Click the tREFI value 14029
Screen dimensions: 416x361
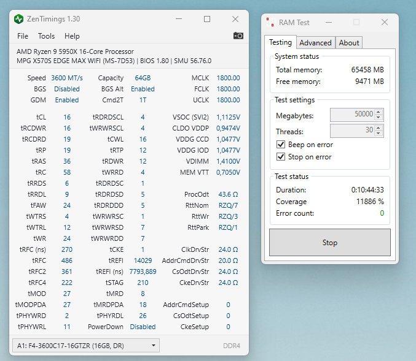(143, 260)
